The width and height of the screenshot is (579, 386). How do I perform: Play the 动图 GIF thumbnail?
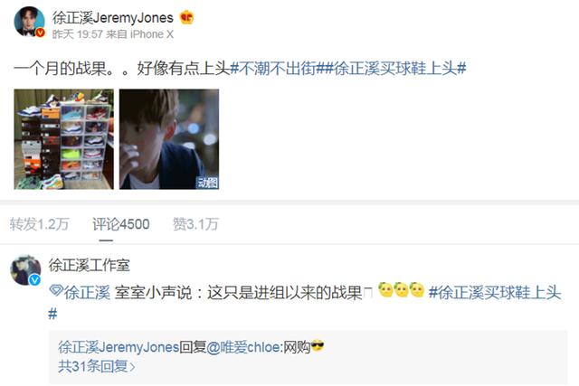169,139
